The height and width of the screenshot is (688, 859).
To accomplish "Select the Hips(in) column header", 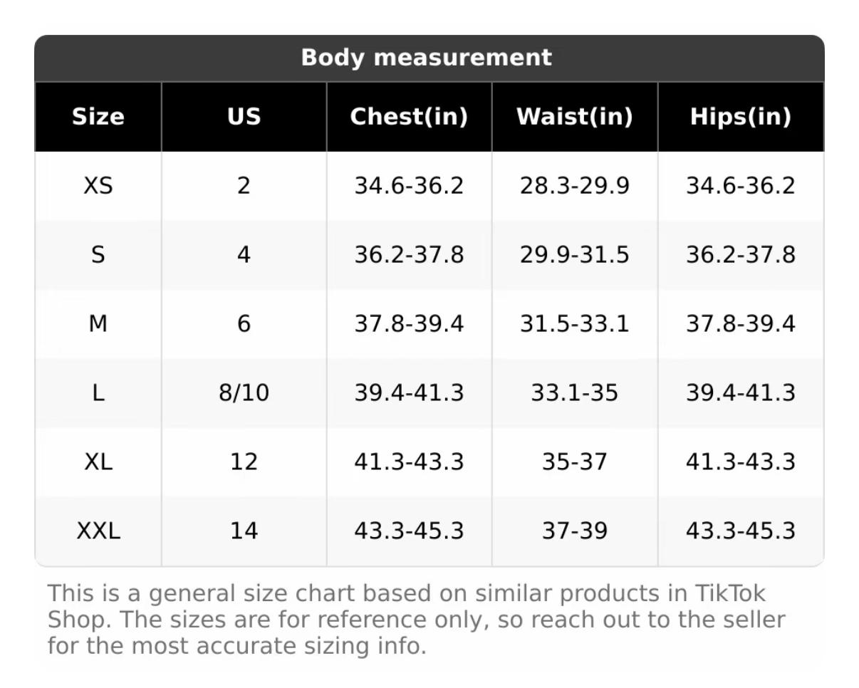I will 740,117.
